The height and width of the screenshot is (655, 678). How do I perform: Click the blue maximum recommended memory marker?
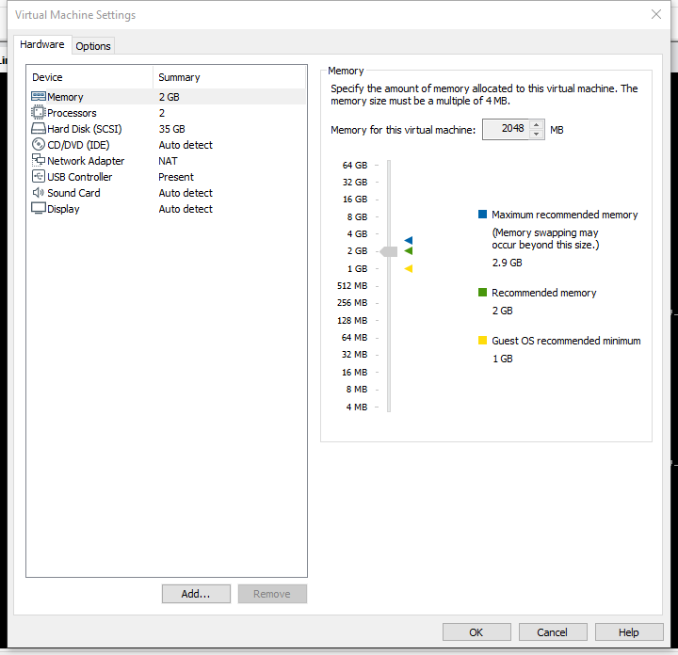click(408, 241)
